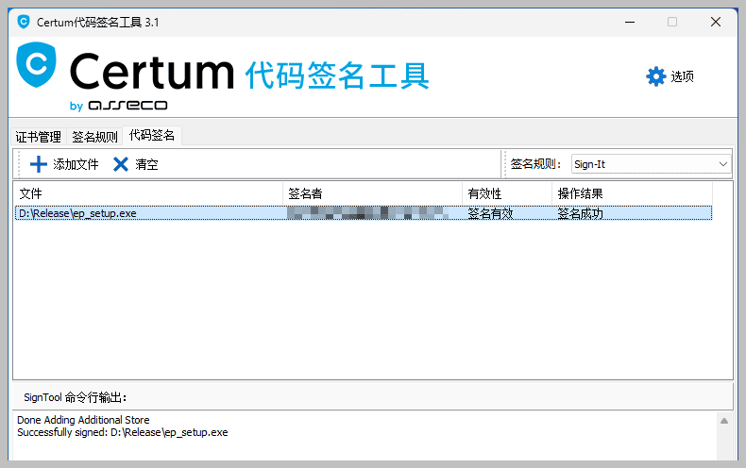The width and height of the screenshot is (746, 468).
Task: Click the 签名成功 result cell
Action: point(581,213)
